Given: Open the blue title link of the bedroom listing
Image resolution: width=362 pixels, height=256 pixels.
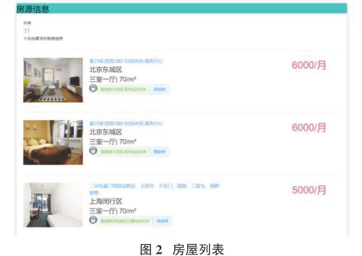Looking at the screenshot, I should pyautogui.click(x=126, y=124).
